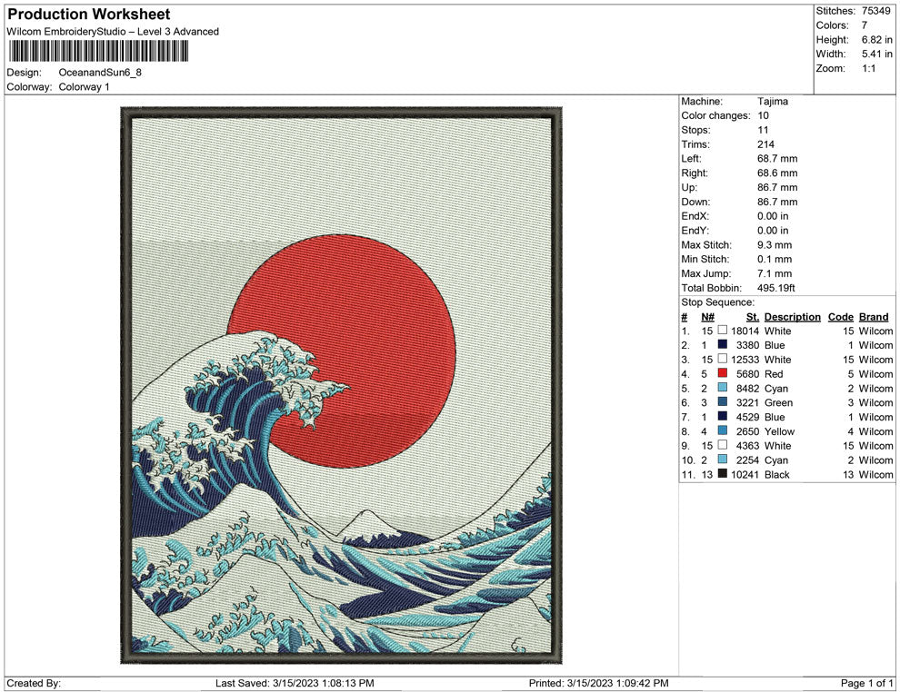The image size is (900, 692).
Task: Click the Down value 86.7 mm
Action: (777, 202)
